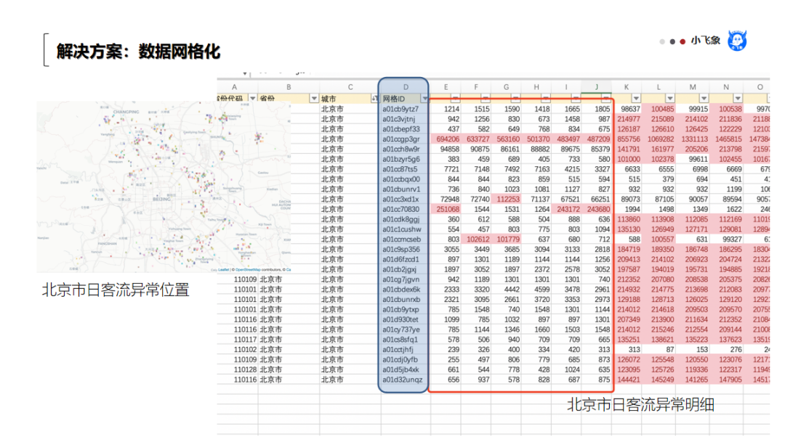785x437 pixels.
Task: Click the highlighted cell 112253
Action: coord(506,199)
